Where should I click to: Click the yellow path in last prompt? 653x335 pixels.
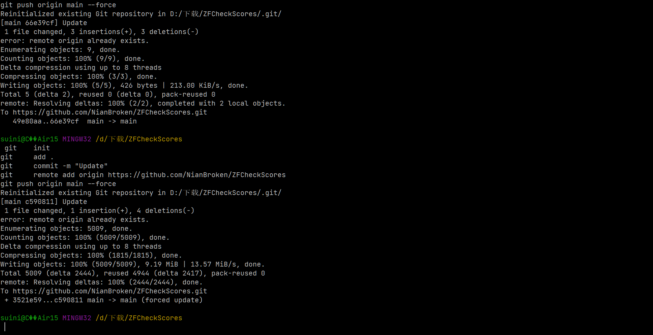point(139,318)
